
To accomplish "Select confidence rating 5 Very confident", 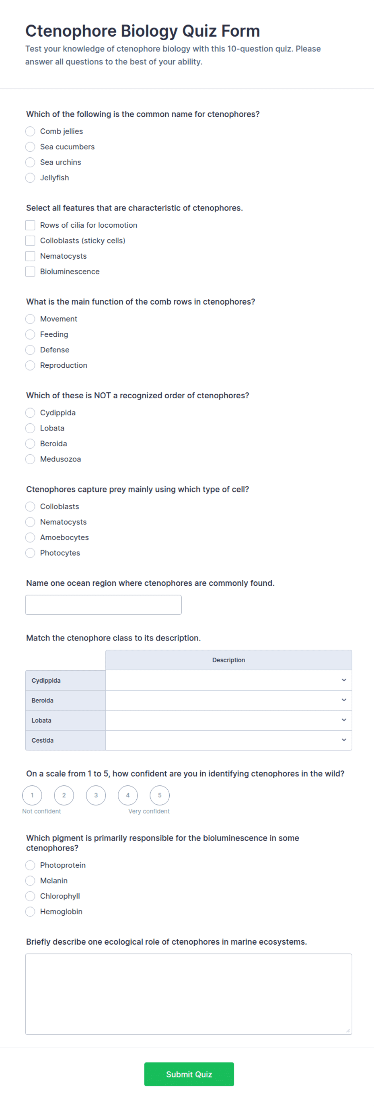I will coord(160,795).
